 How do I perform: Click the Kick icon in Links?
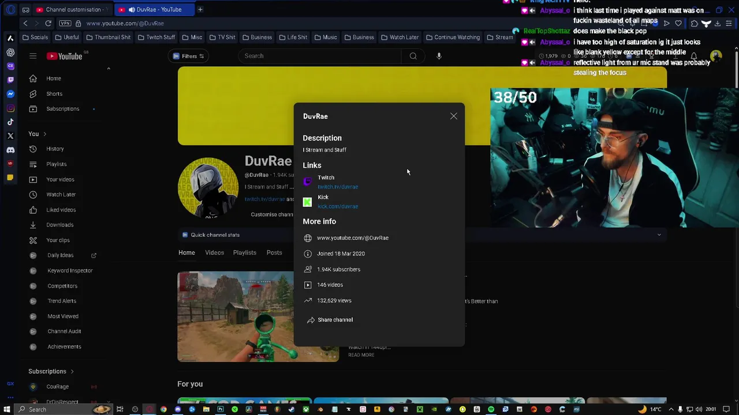pos(307,202)
